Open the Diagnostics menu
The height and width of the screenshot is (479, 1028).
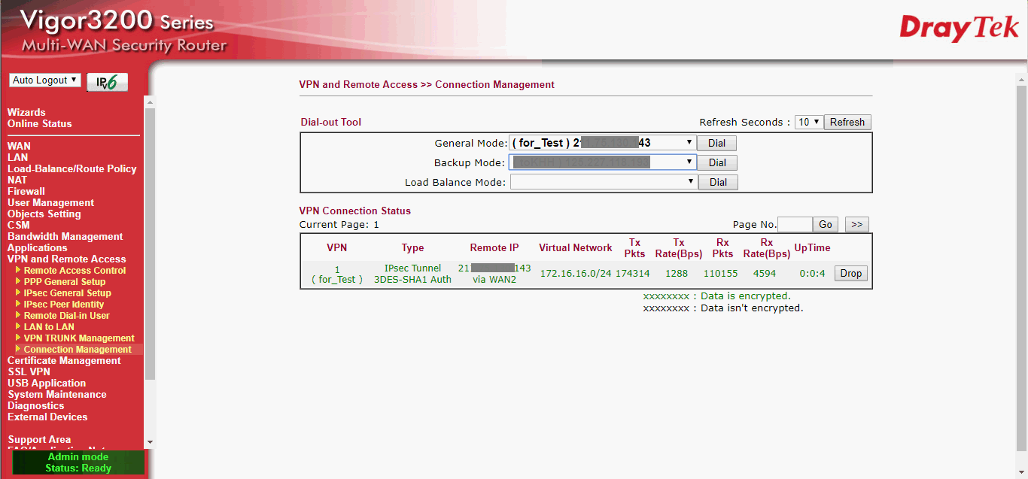(37, 405)
